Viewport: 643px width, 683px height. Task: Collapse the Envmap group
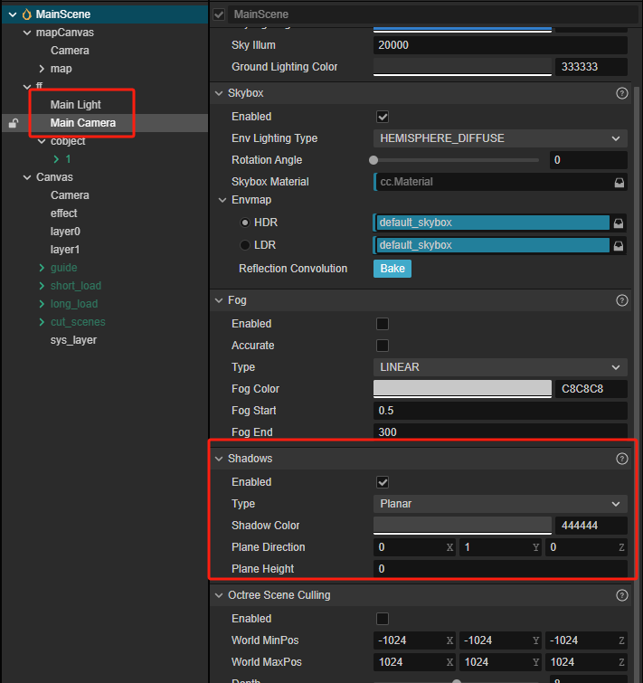(x=222, y=200)
